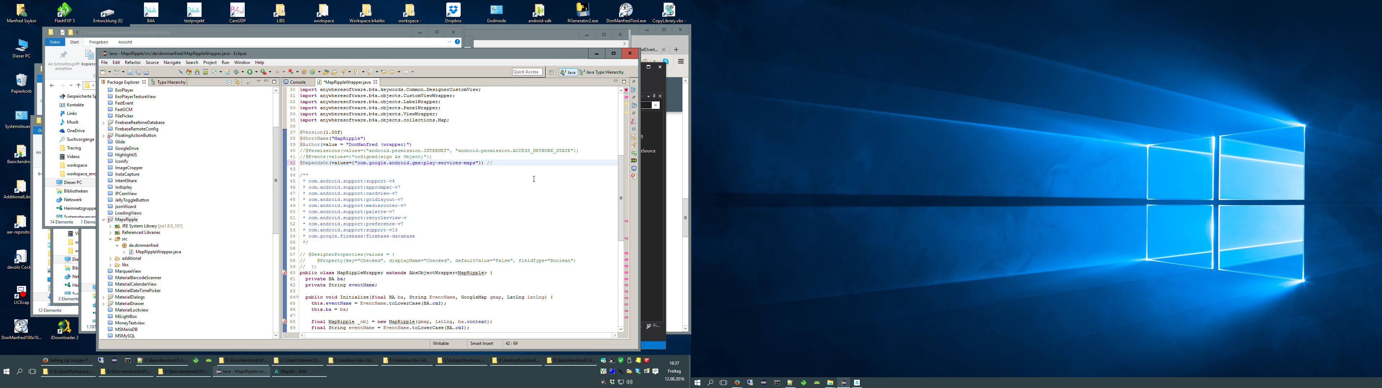
Task: Click the Print icon in Eclipse toolbar
Action: coord(146,72)
